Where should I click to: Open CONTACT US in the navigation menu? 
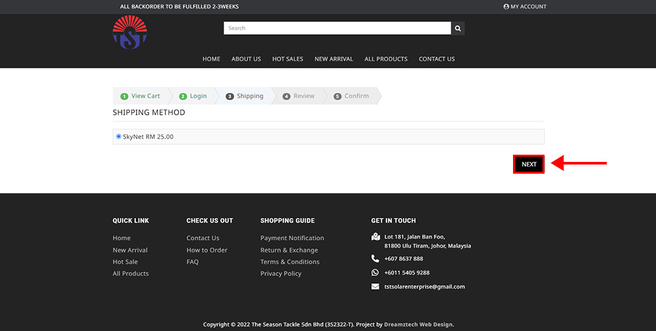coord(437,59)
